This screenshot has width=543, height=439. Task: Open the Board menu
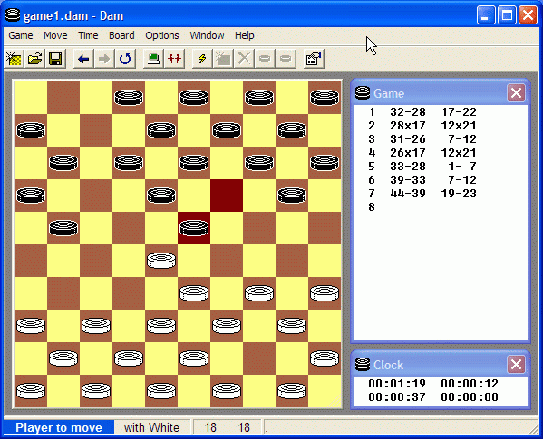(121, 35)
